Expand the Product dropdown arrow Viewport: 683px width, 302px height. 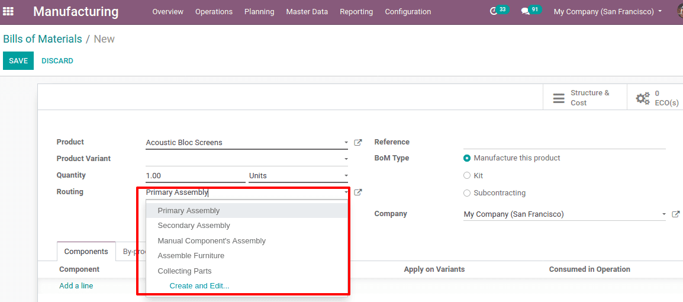346,143
